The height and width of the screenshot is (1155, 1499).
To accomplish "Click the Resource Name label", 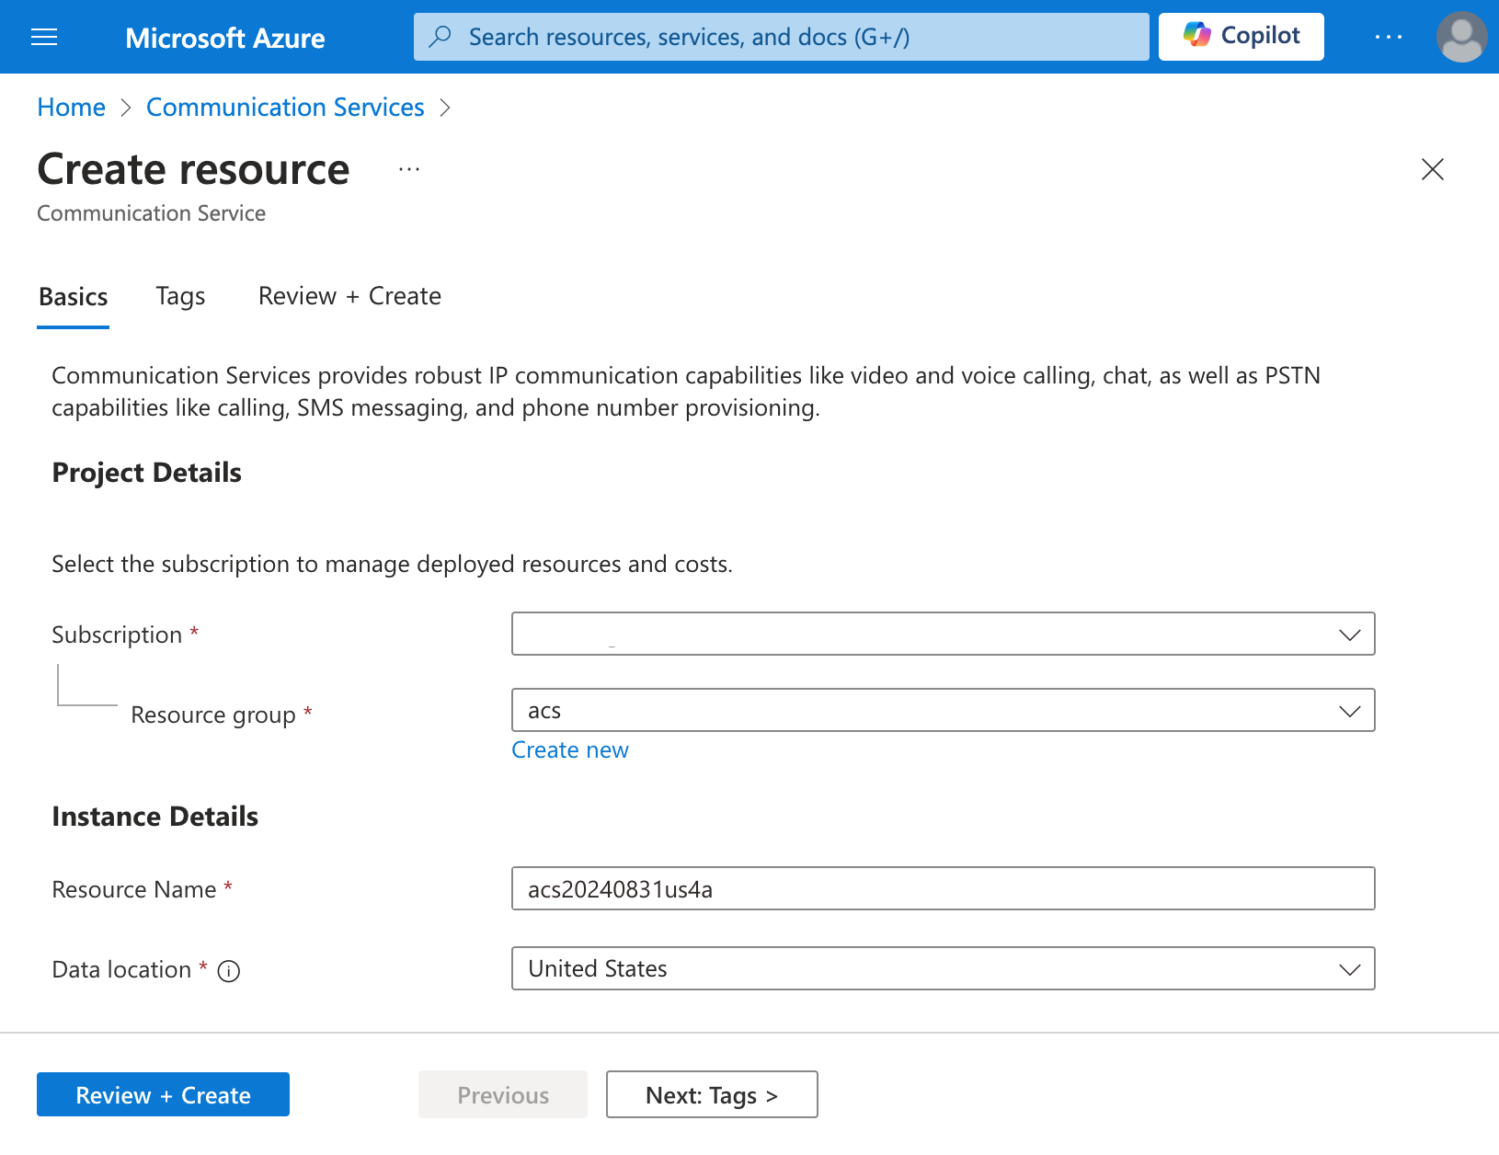I will [134, 889].
